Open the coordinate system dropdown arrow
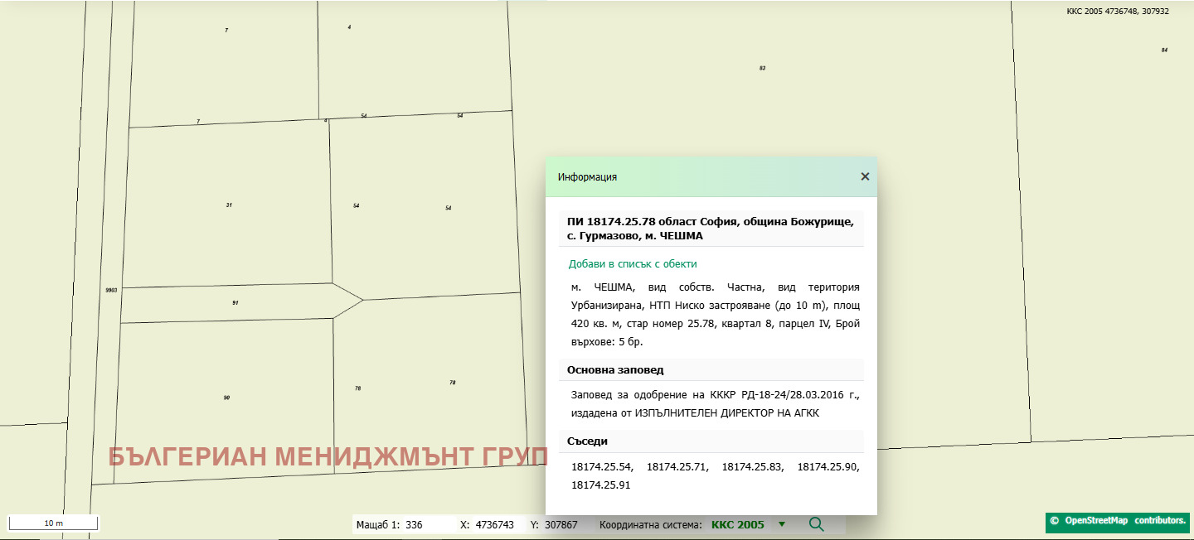The height and width of the screenshot is (540, 1194). pos(781,524)
